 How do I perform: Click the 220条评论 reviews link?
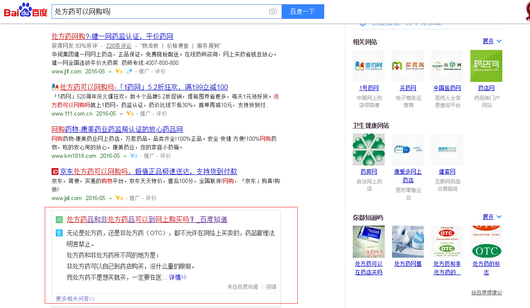click(118, 46)
